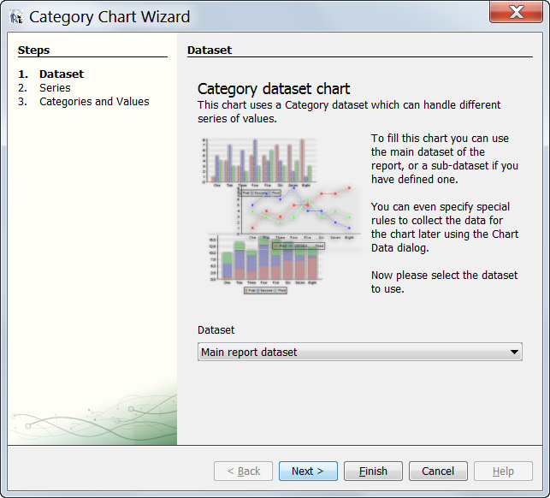Select step 3 Categories and Values
Screen dimensions: 550x498
coord(94,102)
